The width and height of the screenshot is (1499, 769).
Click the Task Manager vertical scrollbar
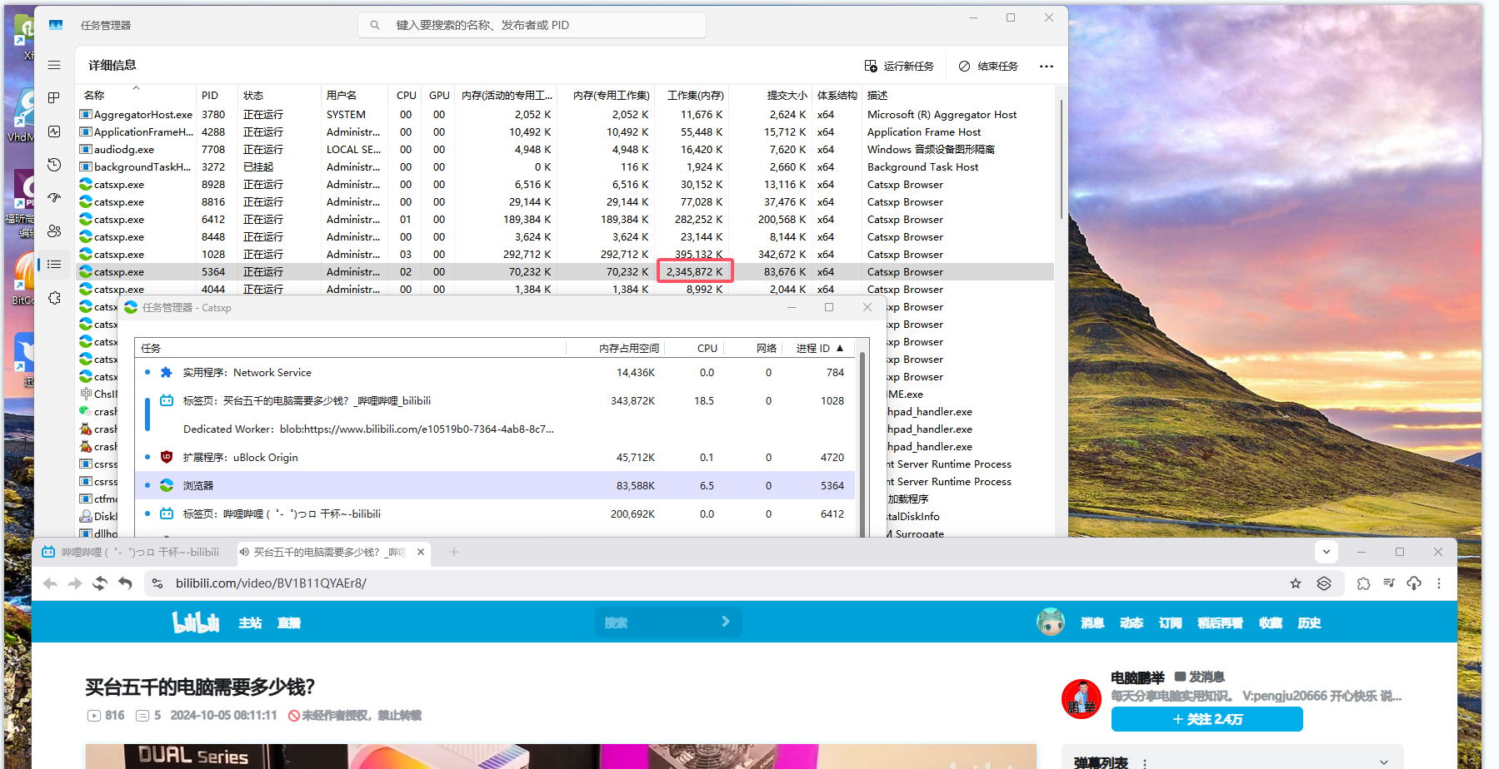(x=1061, y=158)
